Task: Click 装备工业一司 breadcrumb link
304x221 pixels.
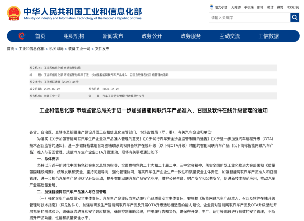Action: (80, 49)
